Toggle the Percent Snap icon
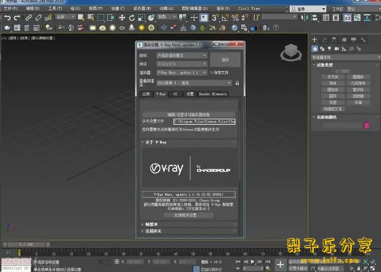381x272 pixels. click(x=235, y=17)
